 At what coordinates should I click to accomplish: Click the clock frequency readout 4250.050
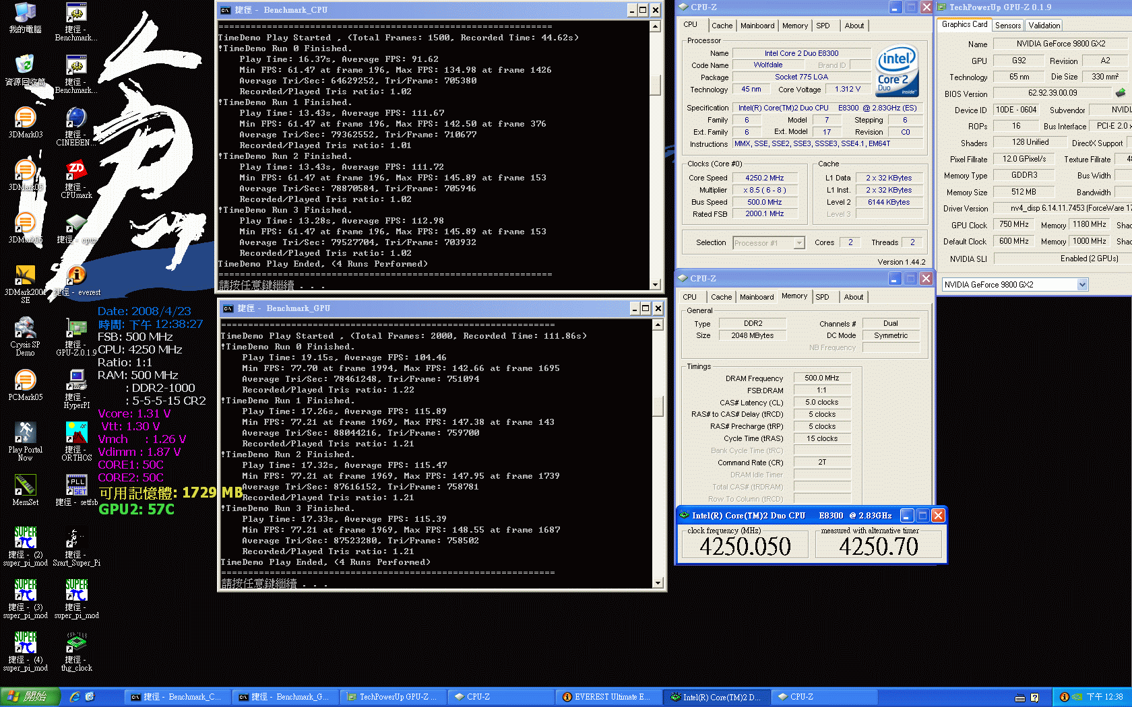tap(745, 546)
